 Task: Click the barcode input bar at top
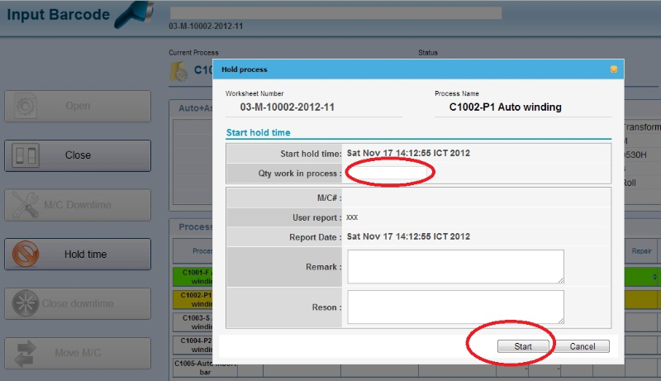(x=335, y=12)
